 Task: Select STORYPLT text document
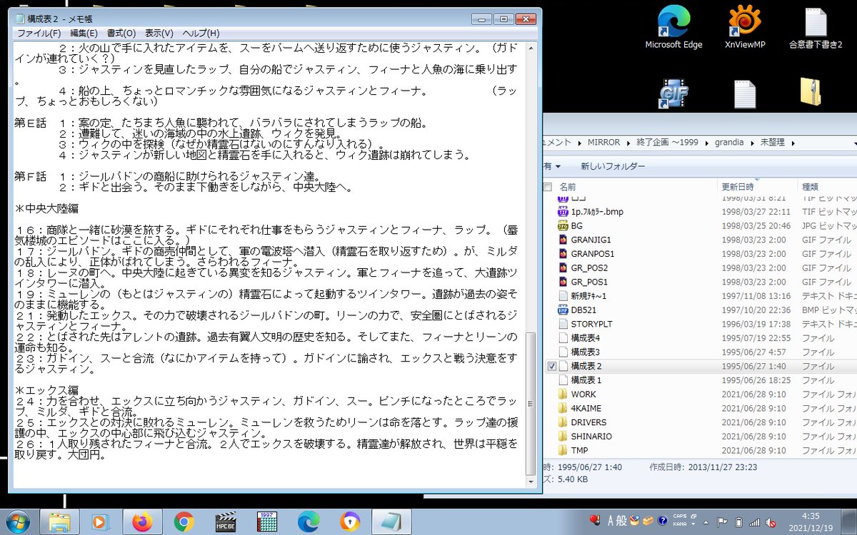(591, 324)
